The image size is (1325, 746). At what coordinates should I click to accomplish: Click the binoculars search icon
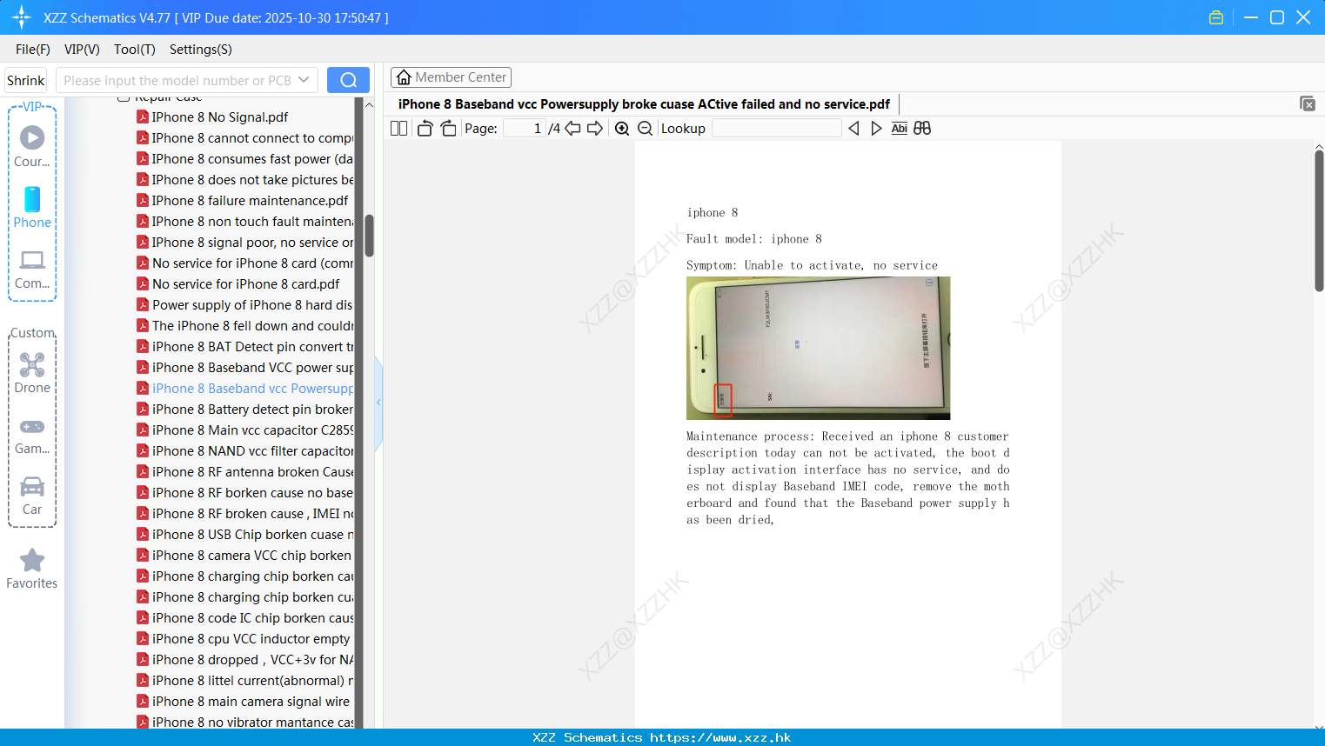pos(922,128)
